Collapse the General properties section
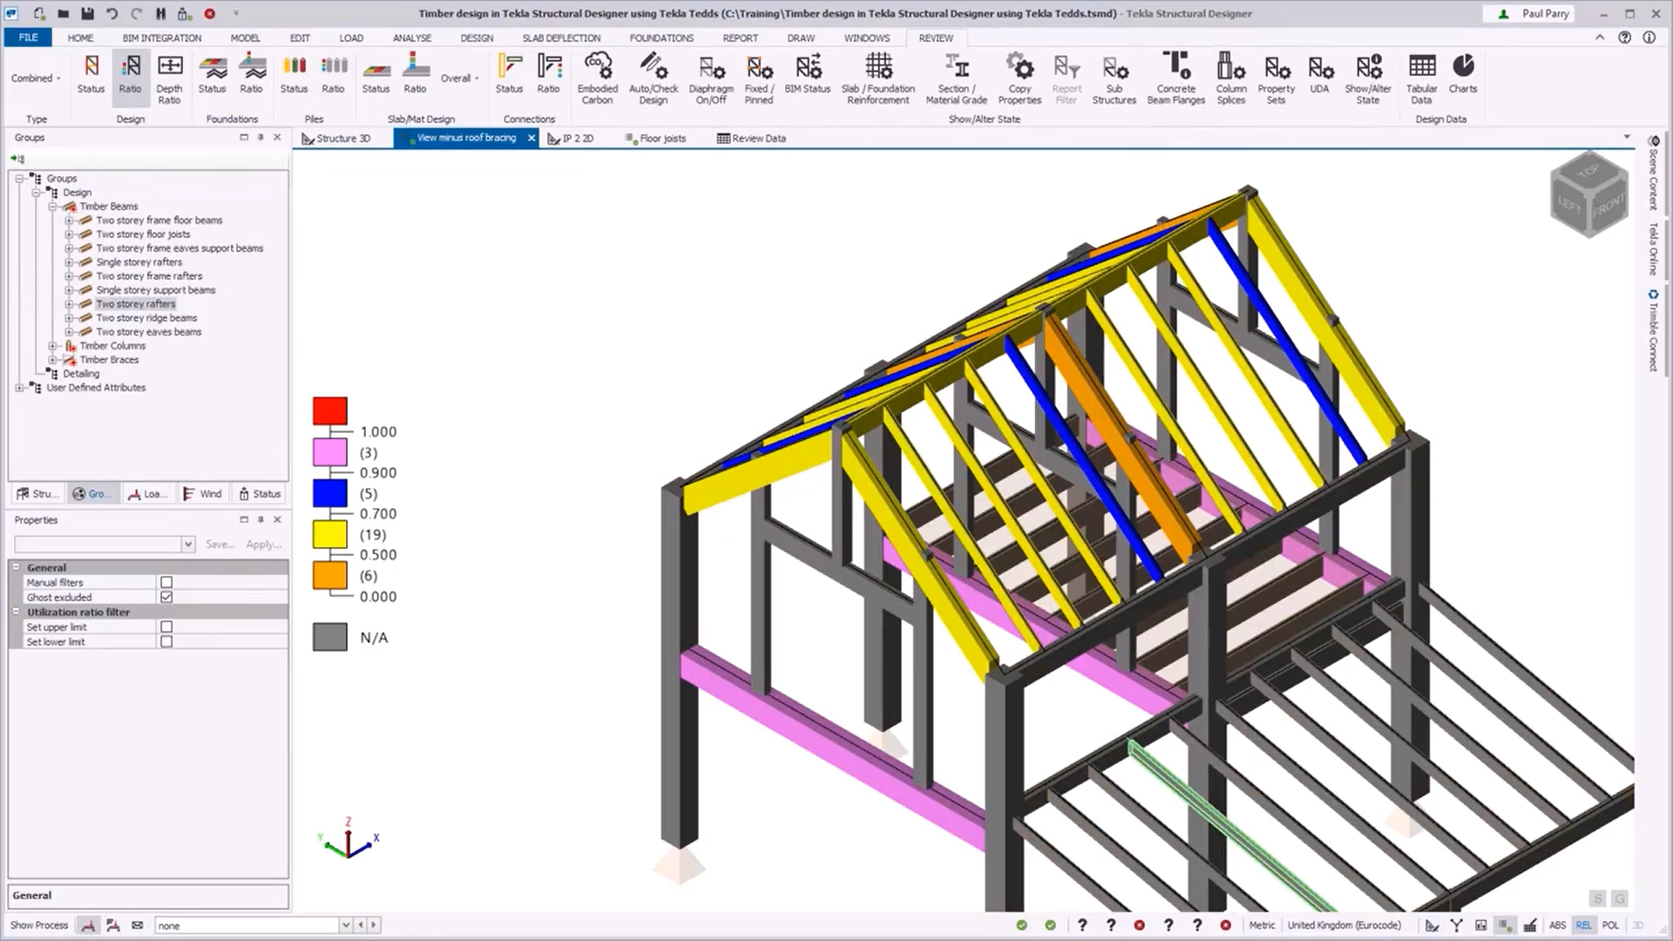 click(x=16, y=567)
